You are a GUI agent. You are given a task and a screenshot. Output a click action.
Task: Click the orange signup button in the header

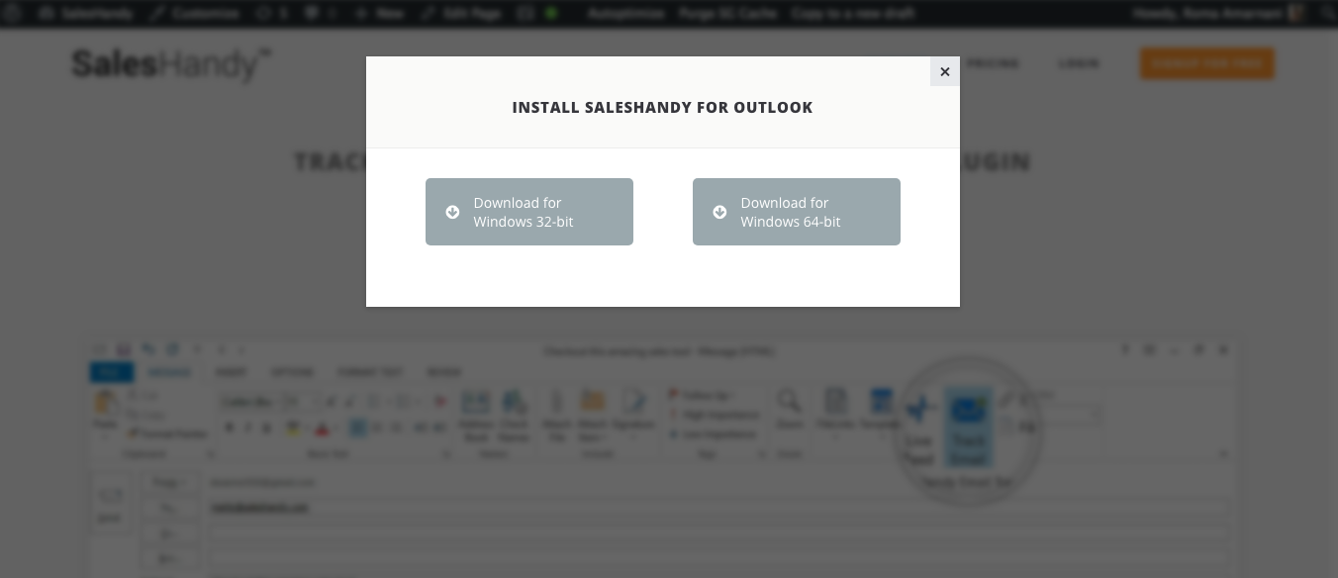[1206, 63]
